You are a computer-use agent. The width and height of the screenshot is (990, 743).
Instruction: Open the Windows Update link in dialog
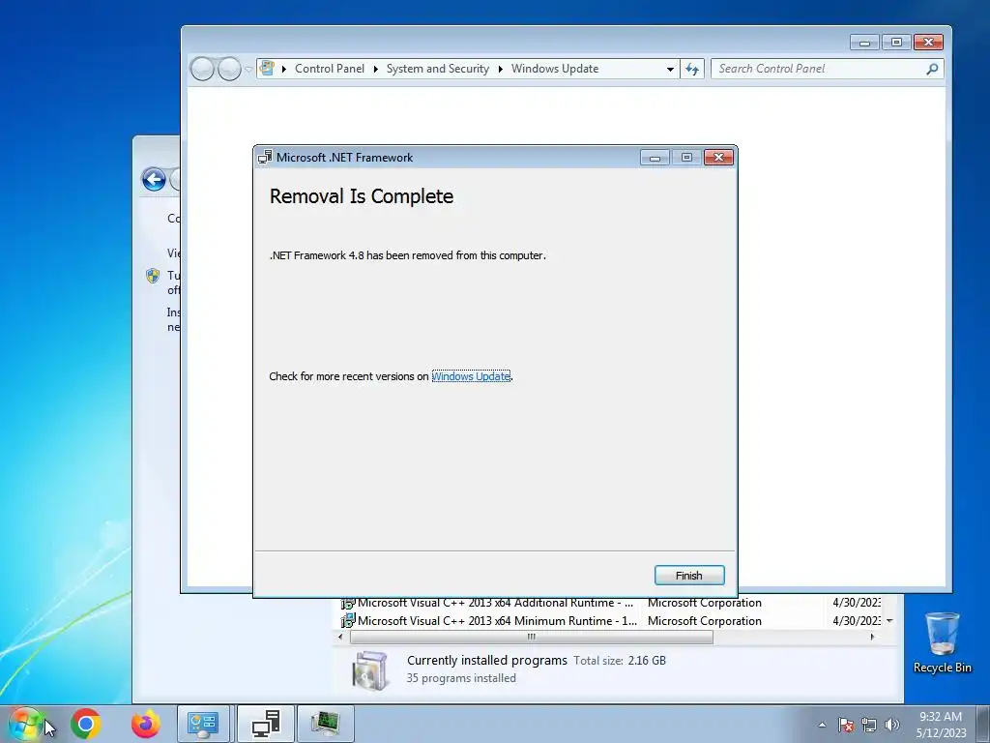point(471,376)
